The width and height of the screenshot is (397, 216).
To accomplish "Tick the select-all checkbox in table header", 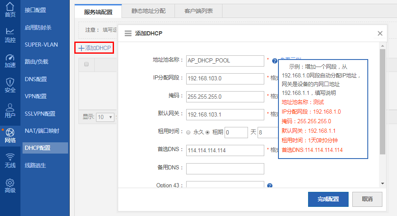I will pos(86,64).
